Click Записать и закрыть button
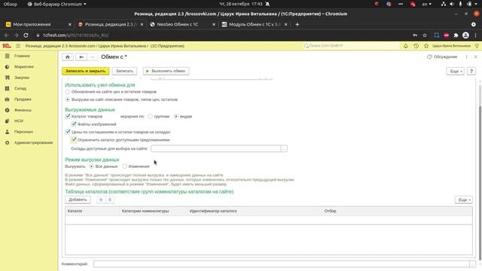Viewport: 482px width, 271px height. (85, 71)
